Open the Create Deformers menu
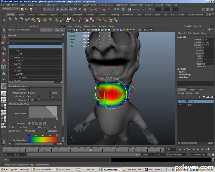The width and height of the screenshot is (215, 172). (106, 5)
